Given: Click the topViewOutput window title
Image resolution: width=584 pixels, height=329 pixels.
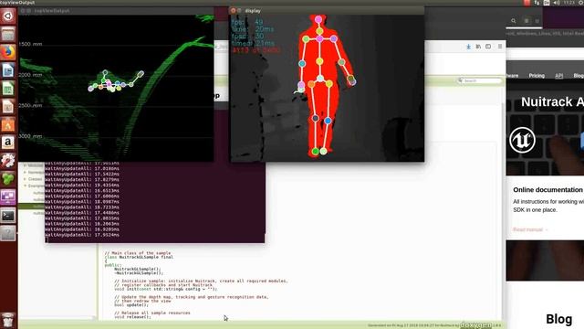Looking at the screenshot, I should coord(52,11).
